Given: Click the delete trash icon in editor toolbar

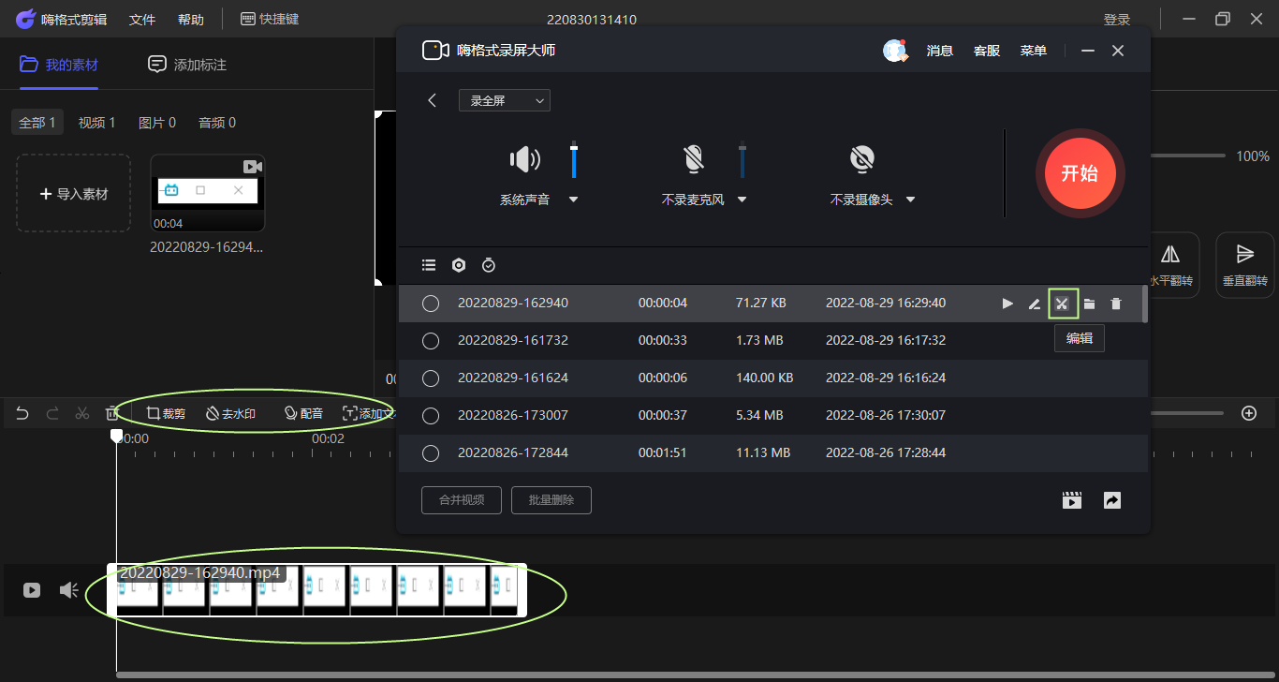Looking at the screenshot, I should tap(112, 413).
